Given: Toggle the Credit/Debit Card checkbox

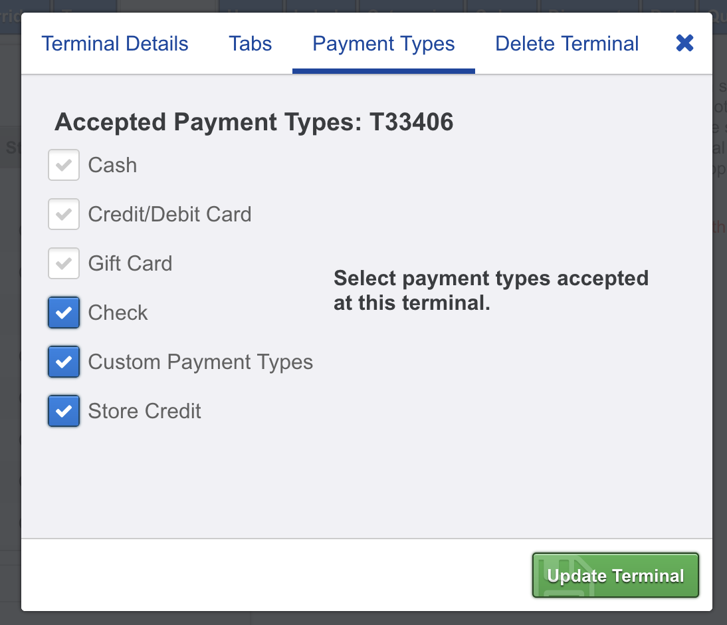Looking at the screenshot, I should 64,214.
